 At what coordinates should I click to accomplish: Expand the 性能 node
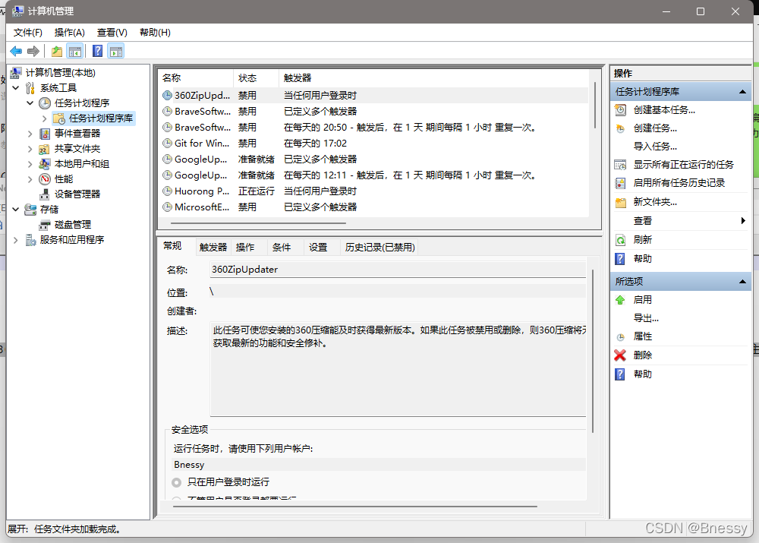coord(30,179)
